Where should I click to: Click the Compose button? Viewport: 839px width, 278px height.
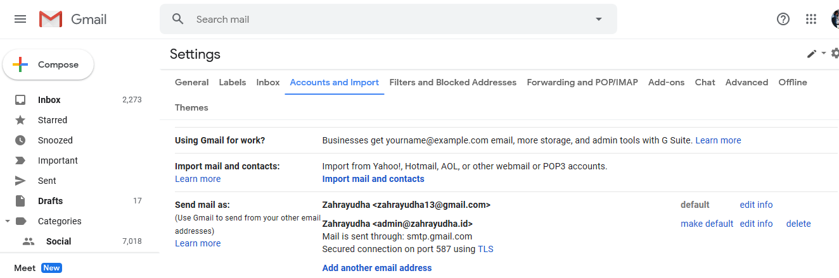(48, 64)
